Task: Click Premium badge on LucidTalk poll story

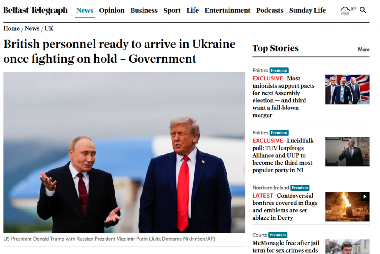Action: (279, 133)
